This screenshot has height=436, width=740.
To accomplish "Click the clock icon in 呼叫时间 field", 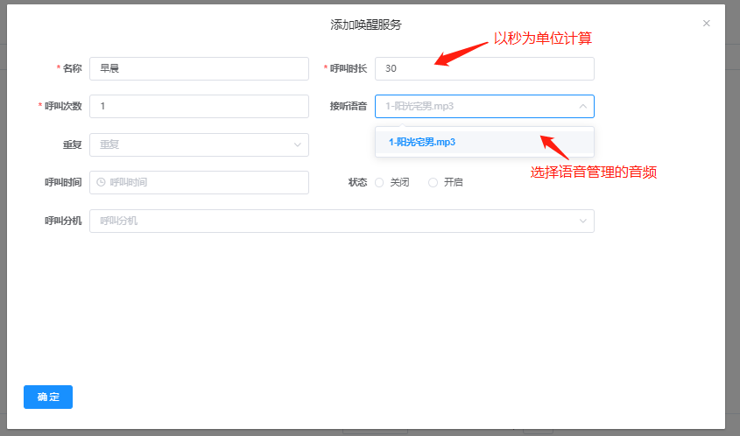I will (101, 182).
